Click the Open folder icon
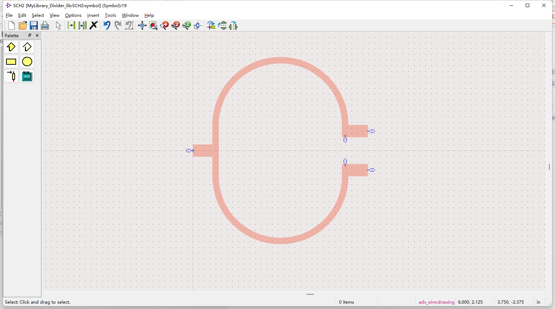 point(23,25)
